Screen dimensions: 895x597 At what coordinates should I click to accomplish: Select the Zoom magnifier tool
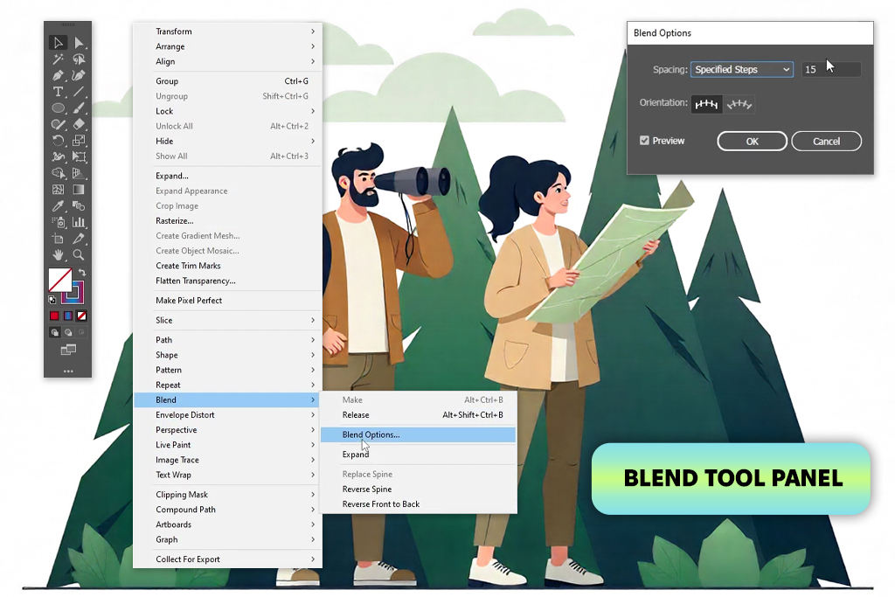click(x=79, y=254)
